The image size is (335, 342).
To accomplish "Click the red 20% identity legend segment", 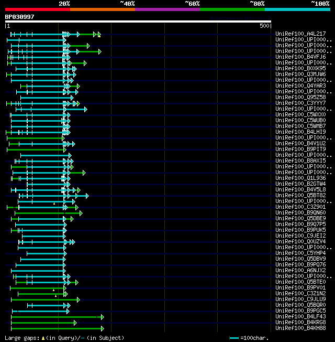I will [38, 9].
